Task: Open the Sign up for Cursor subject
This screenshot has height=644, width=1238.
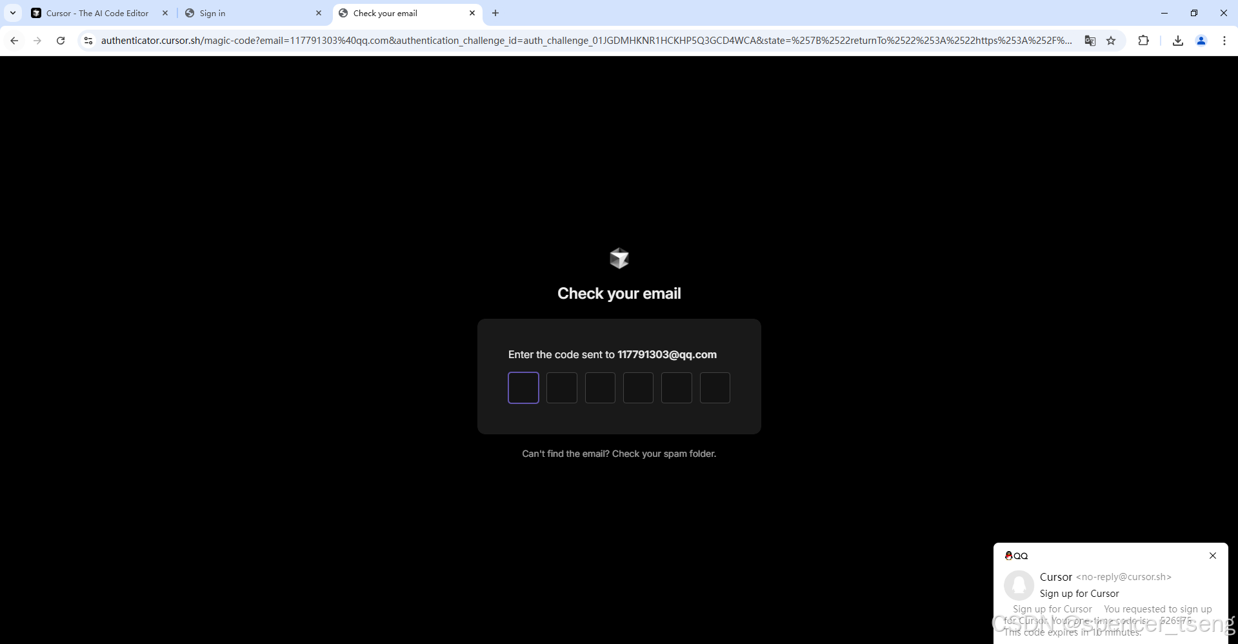Action: pyautogui.click(x=1079, y=594)
